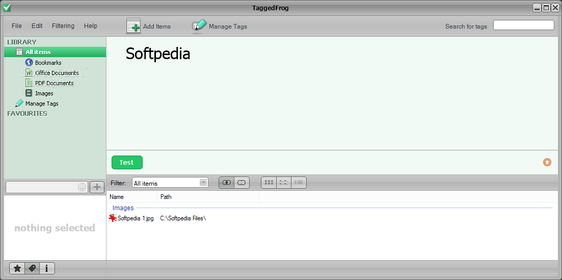
Task: Click the Images group header
Action: [x=123, y=208]
